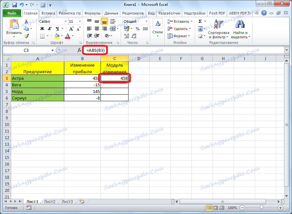Toggle bottom vertical alignment
This screenshot has width=292, height=214.
coord(104,22)
